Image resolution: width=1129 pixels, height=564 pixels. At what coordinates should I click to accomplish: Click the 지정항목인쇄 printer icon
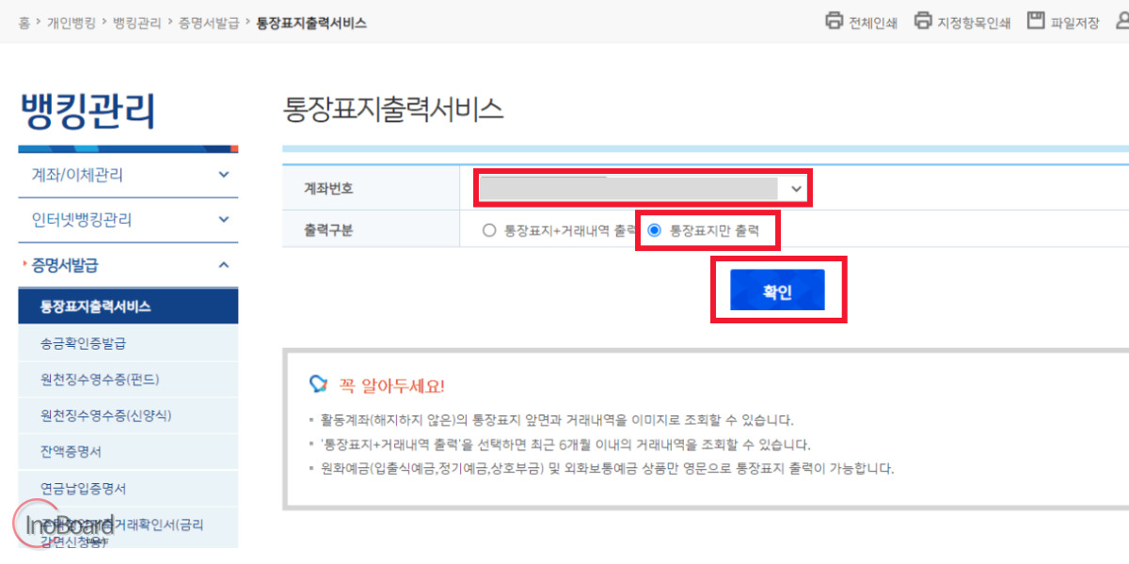click(923, 21)
